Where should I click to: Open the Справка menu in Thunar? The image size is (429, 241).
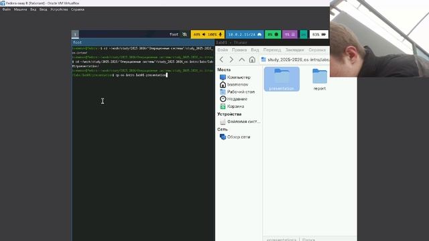click(317, 50)
